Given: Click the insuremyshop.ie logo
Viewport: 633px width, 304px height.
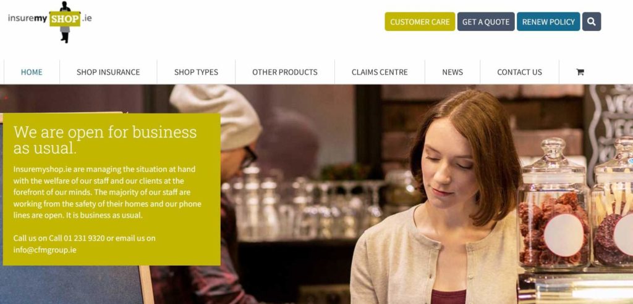Looking at the screenshot, I should point(49,22).
